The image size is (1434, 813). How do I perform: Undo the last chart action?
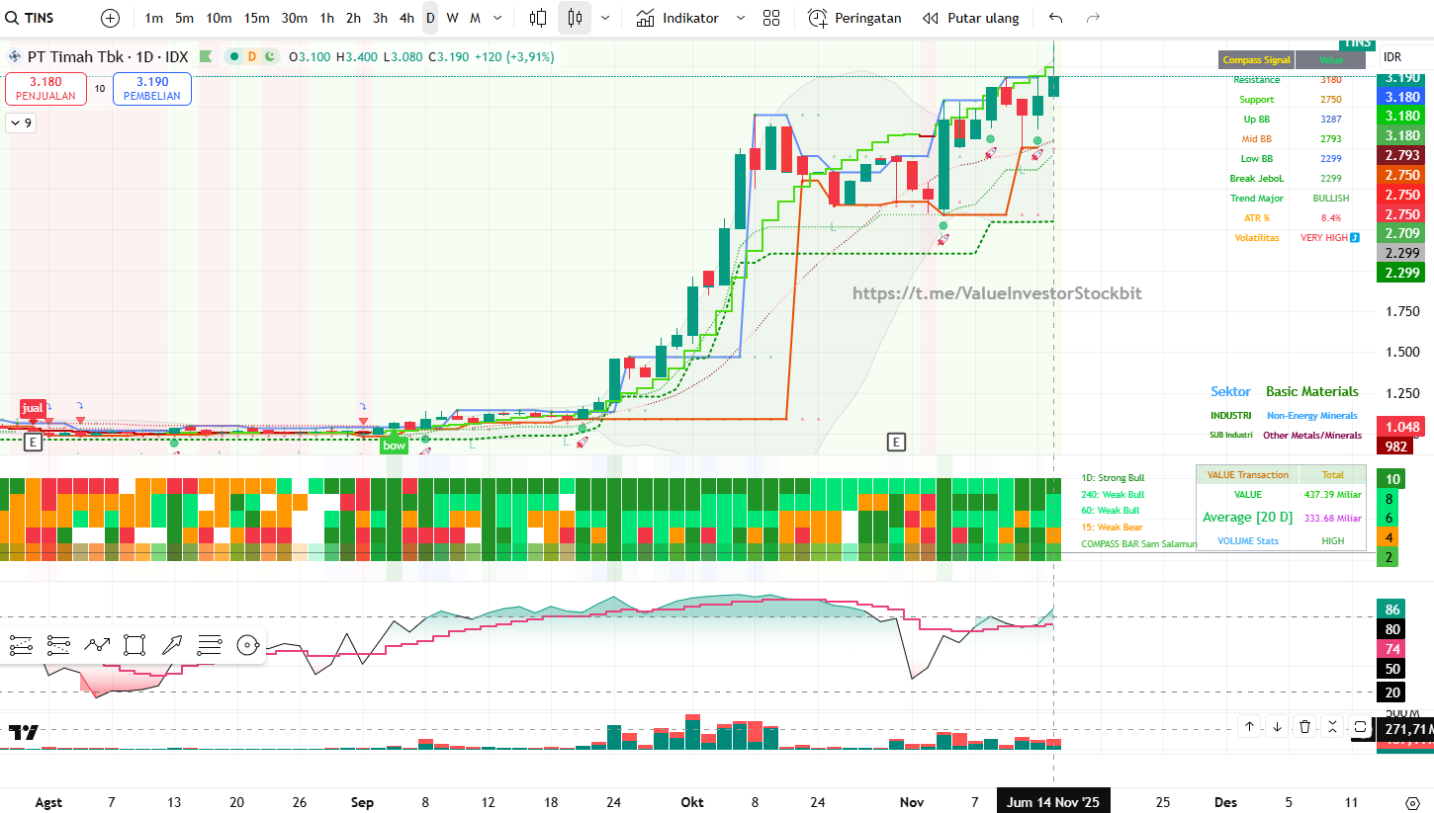pos(1056,18)
